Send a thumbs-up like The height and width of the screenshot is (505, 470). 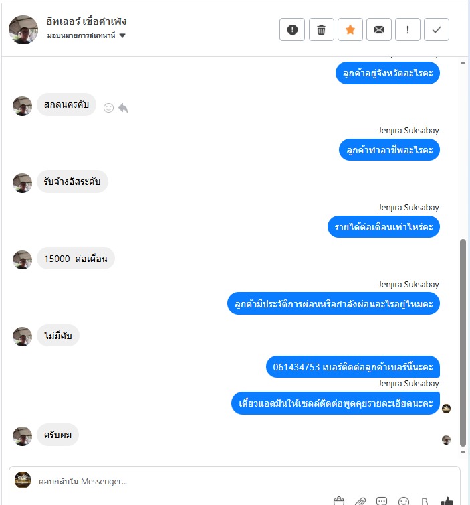[447, 501]
